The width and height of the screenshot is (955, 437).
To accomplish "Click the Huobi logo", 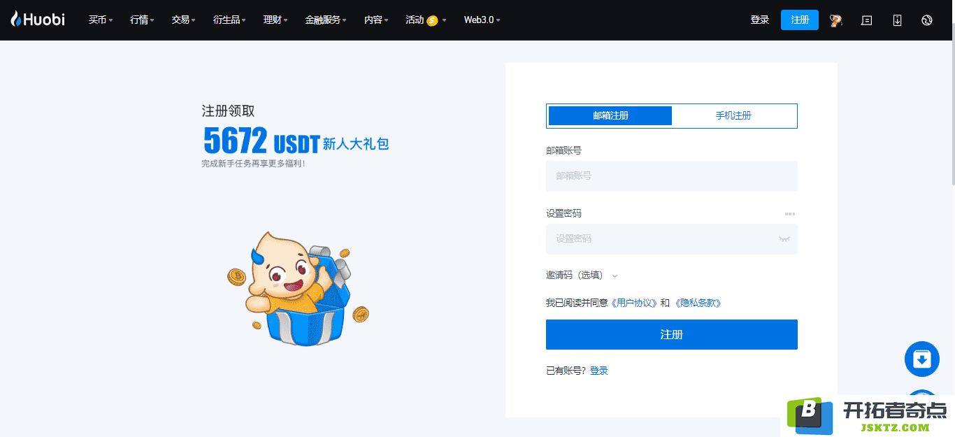I will [38, 20].
